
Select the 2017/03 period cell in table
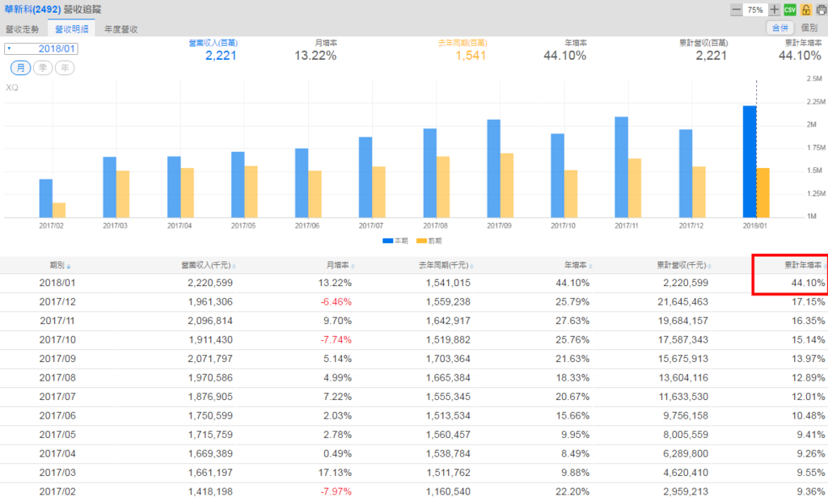(x=57, y=473)
